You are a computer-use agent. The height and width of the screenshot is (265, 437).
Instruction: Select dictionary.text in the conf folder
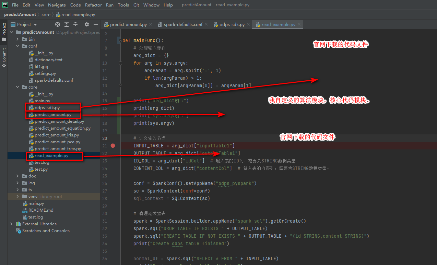(49, 59)
